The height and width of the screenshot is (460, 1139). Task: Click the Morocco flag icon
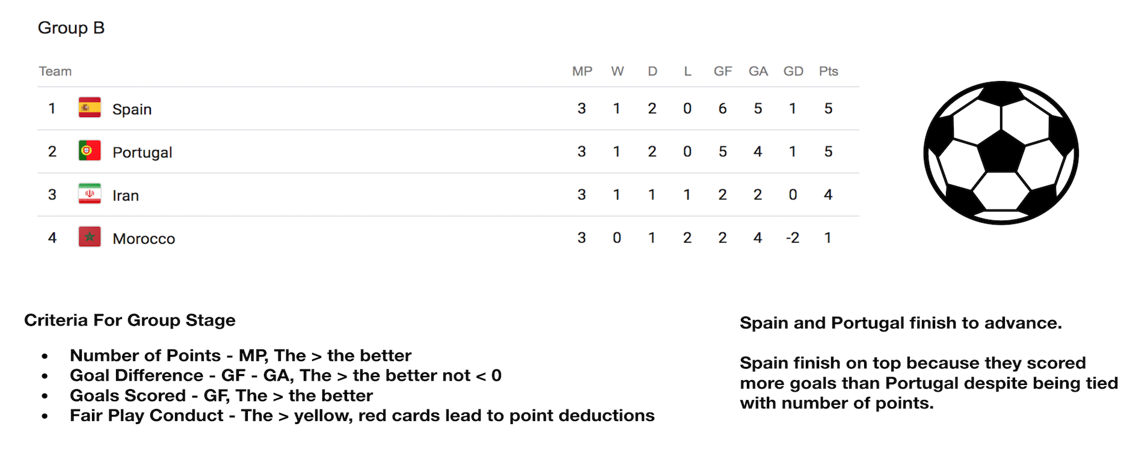[90, 237]
